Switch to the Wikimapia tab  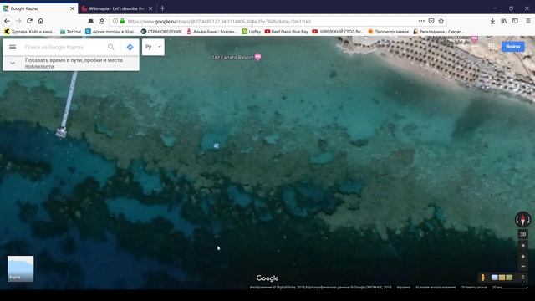(116, 8)
